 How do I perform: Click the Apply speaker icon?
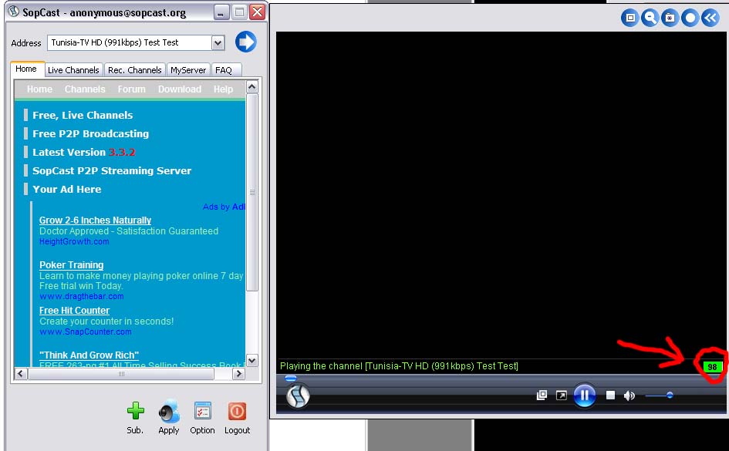click(x=169, y=412)
